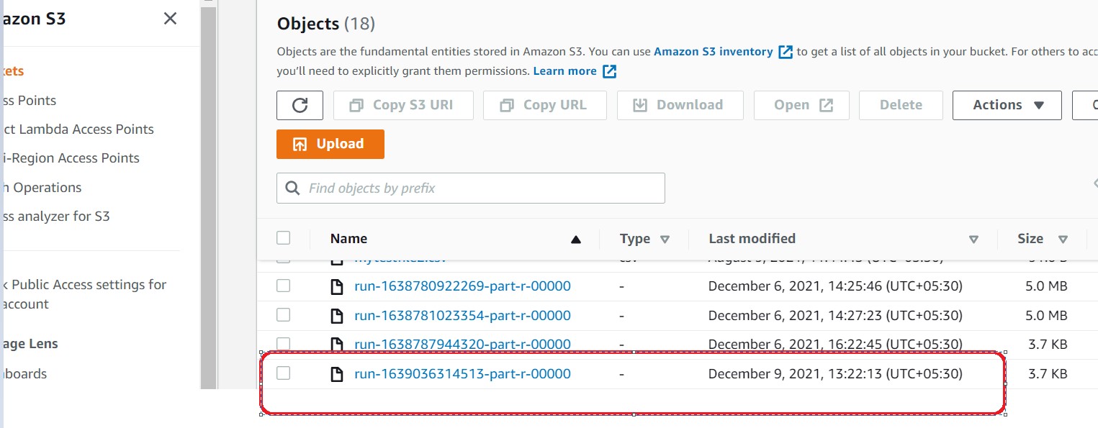The height and width of the screenshot is (428, 1098).
Task: Check the select-all objects checkbox
Action: point(283,237)
